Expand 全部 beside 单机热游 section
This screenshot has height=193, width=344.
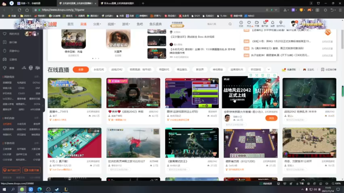(37, 118)
